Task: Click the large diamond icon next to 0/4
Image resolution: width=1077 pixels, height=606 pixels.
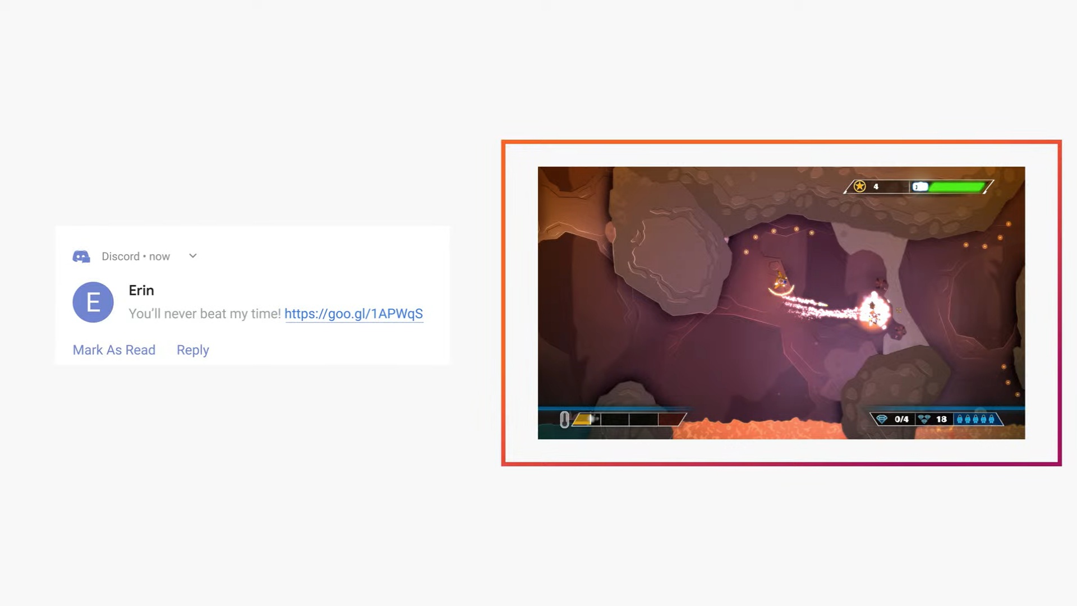Action: [x=882, y=419]
